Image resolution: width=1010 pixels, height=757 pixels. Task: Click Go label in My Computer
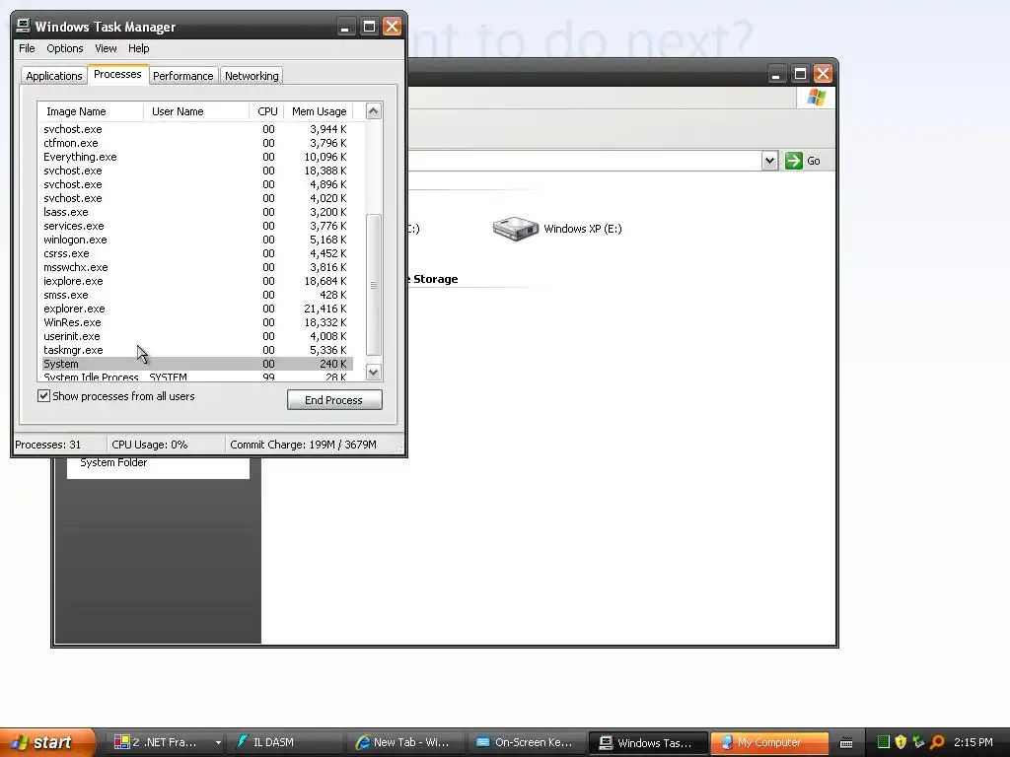[x=814, y=161]
